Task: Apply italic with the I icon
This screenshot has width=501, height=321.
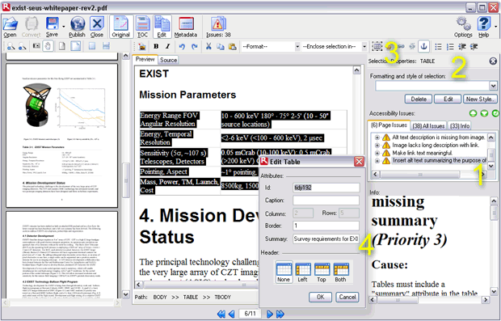Action: click(x=168, y=46)
